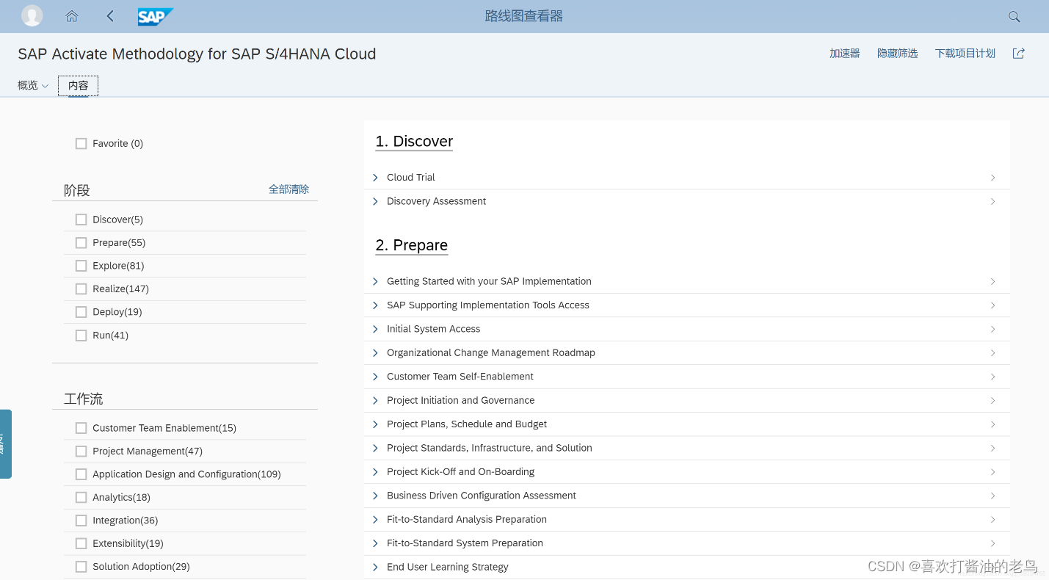This screenshot has height=580, width=1049.
Task: Expand SAP Supporting Implementation Tools Access
Action: 375,305
